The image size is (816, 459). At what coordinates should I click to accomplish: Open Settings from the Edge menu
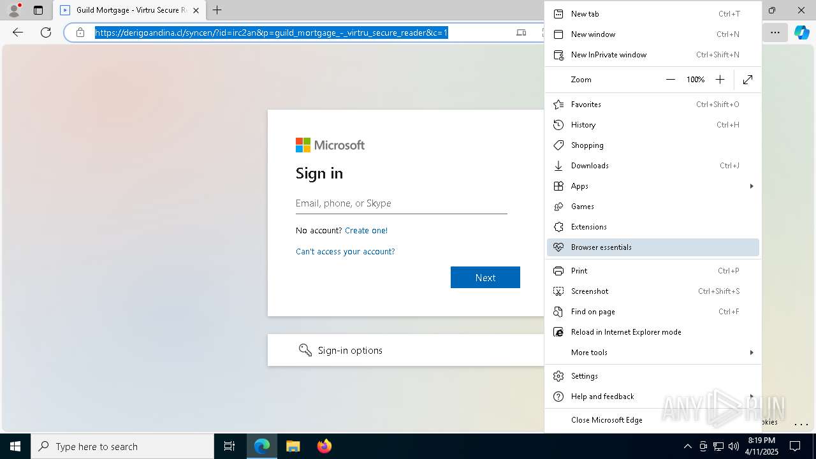point(653,376)
